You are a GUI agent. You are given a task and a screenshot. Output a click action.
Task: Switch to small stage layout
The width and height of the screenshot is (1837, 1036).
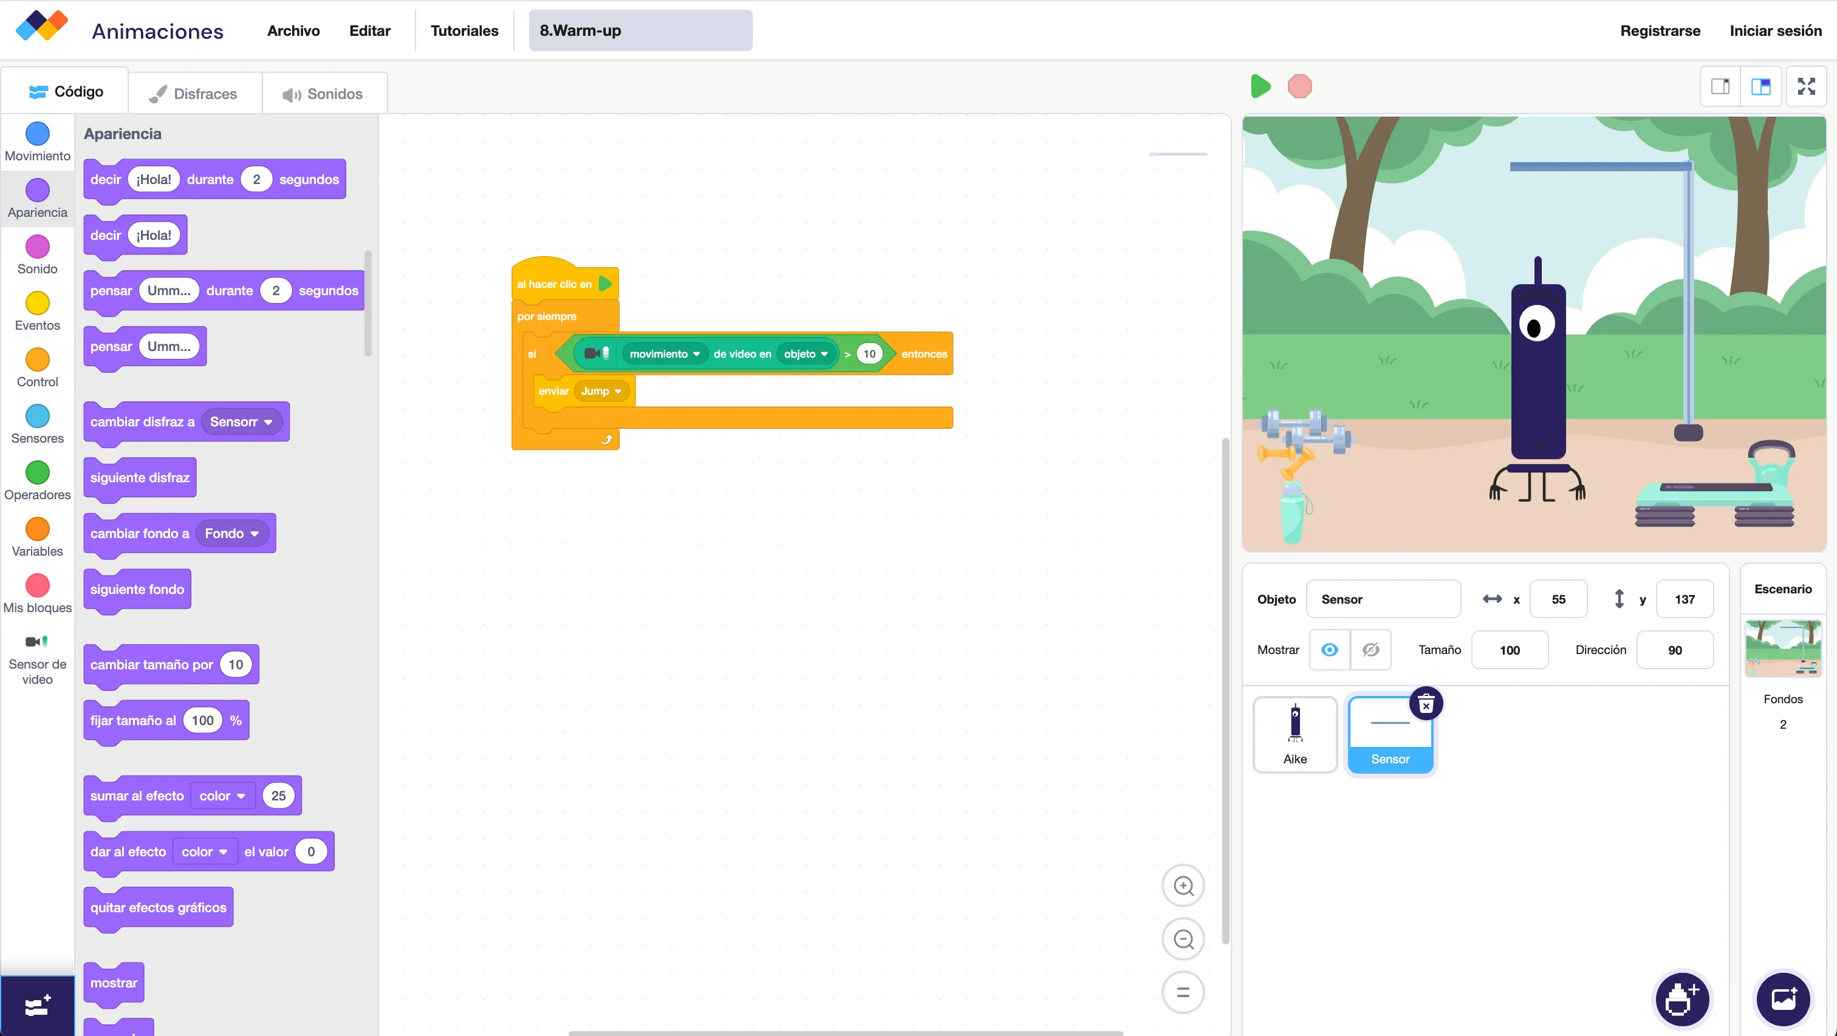coord(1720,86)
